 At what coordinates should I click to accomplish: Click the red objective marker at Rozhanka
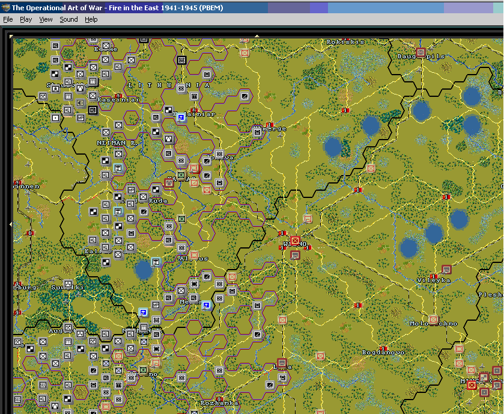219,399
